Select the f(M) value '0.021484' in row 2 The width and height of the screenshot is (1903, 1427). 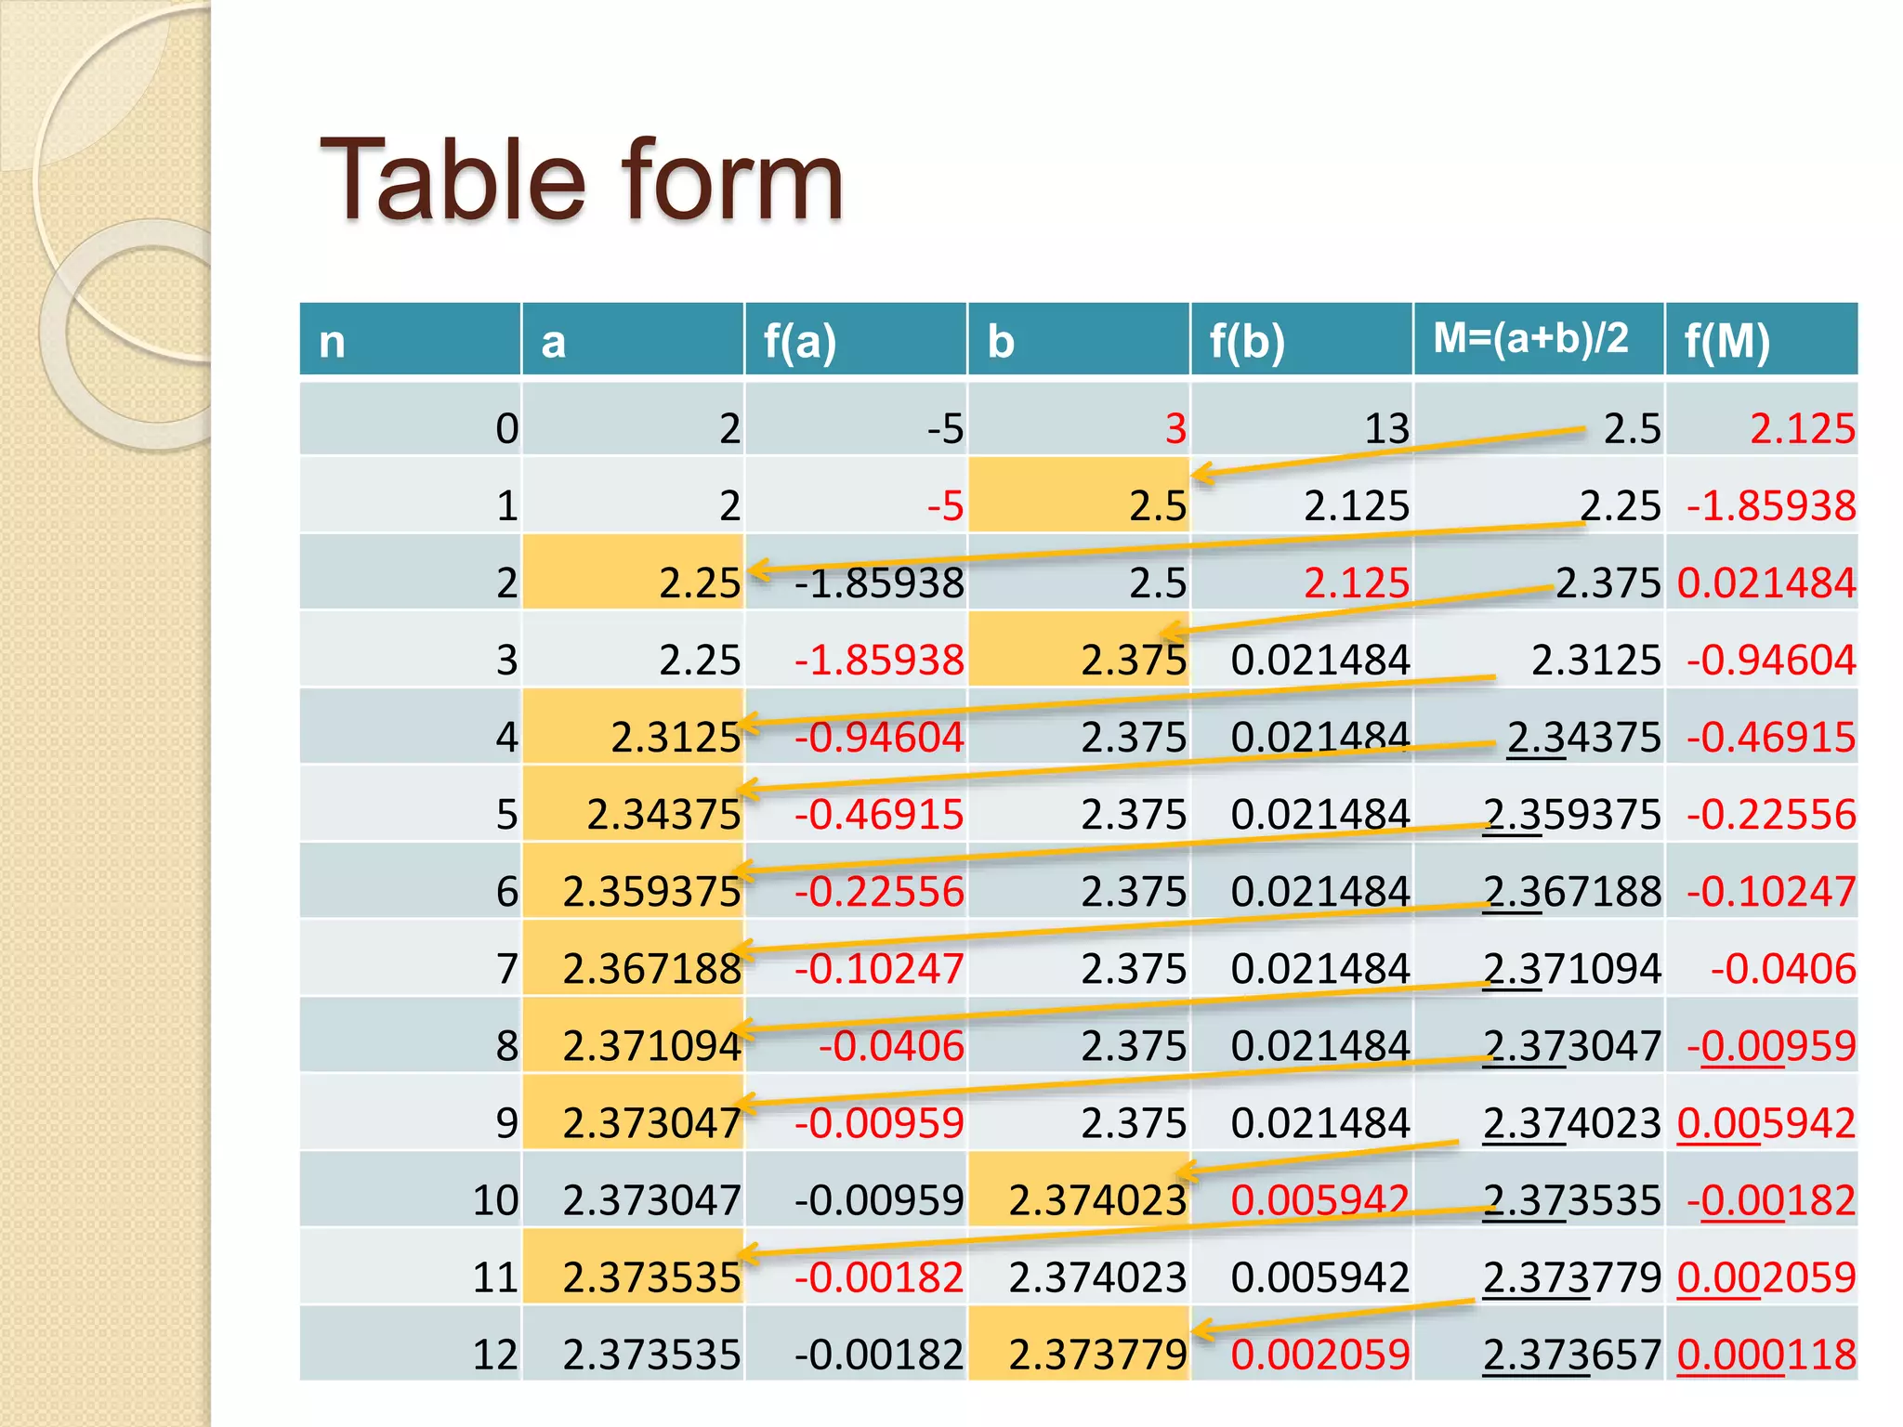[1766, 583]
